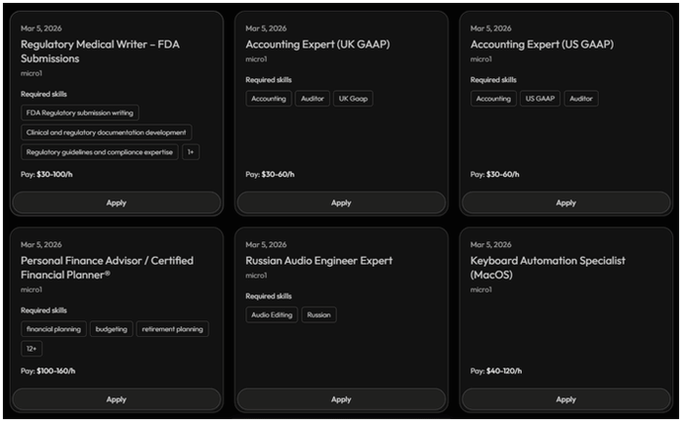
Task: Click Required skills label in US GAAP card
Action: pos(493,80)
